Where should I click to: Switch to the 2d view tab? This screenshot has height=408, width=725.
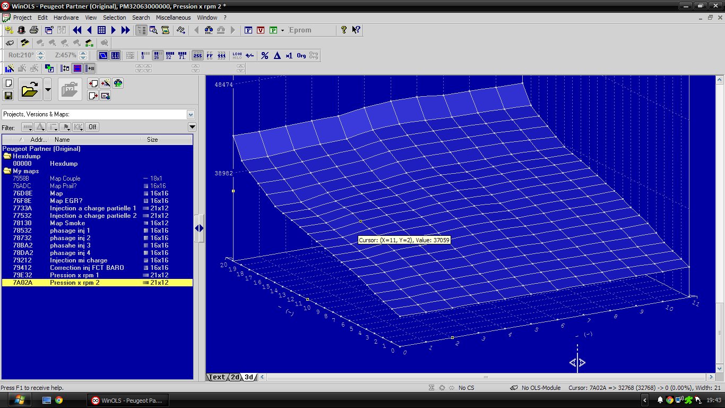(x=235, y=377)
